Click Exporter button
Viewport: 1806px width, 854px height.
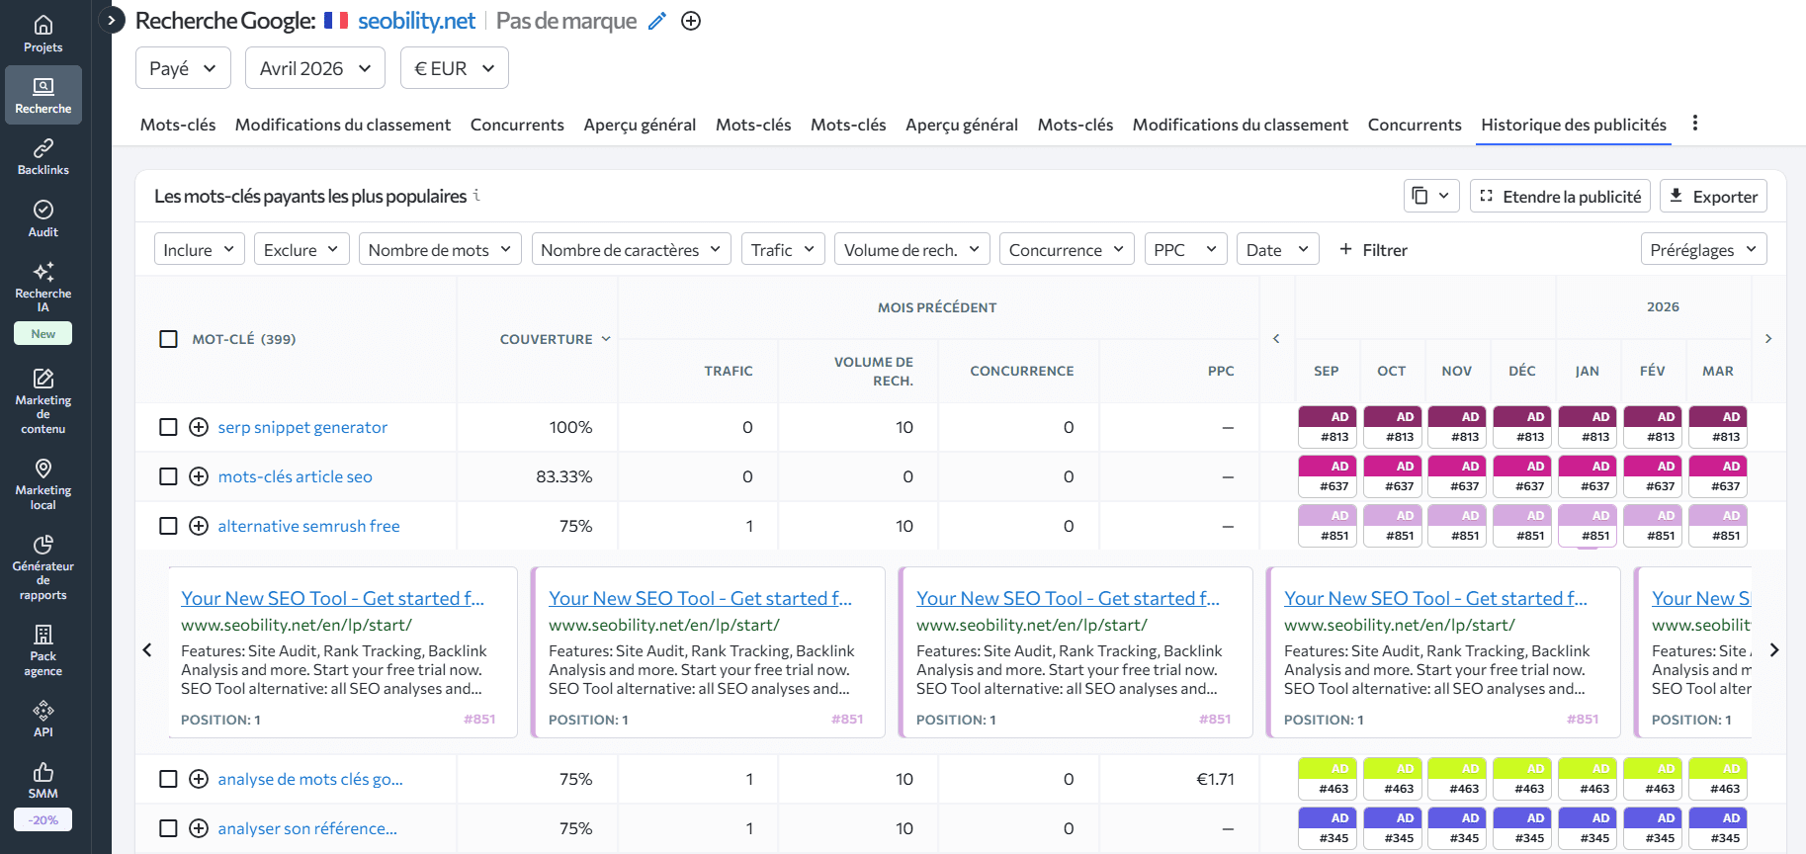tap(1713, 196)
